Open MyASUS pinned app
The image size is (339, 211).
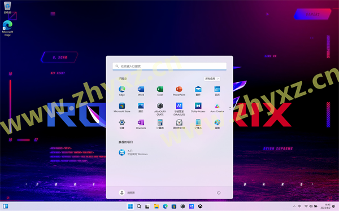tap(179, 109)
